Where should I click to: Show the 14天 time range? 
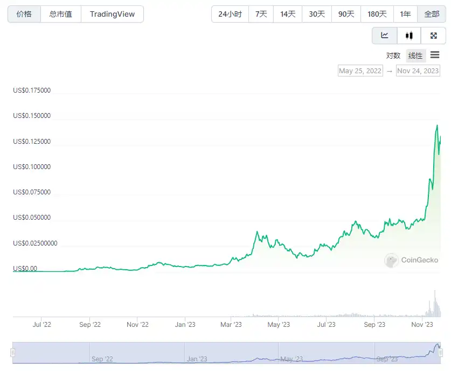coord(288,14)
